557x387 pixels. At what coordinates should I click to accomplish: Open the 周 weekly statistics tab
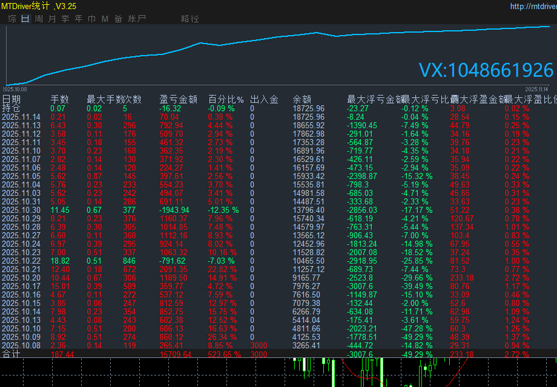[39, 19]
